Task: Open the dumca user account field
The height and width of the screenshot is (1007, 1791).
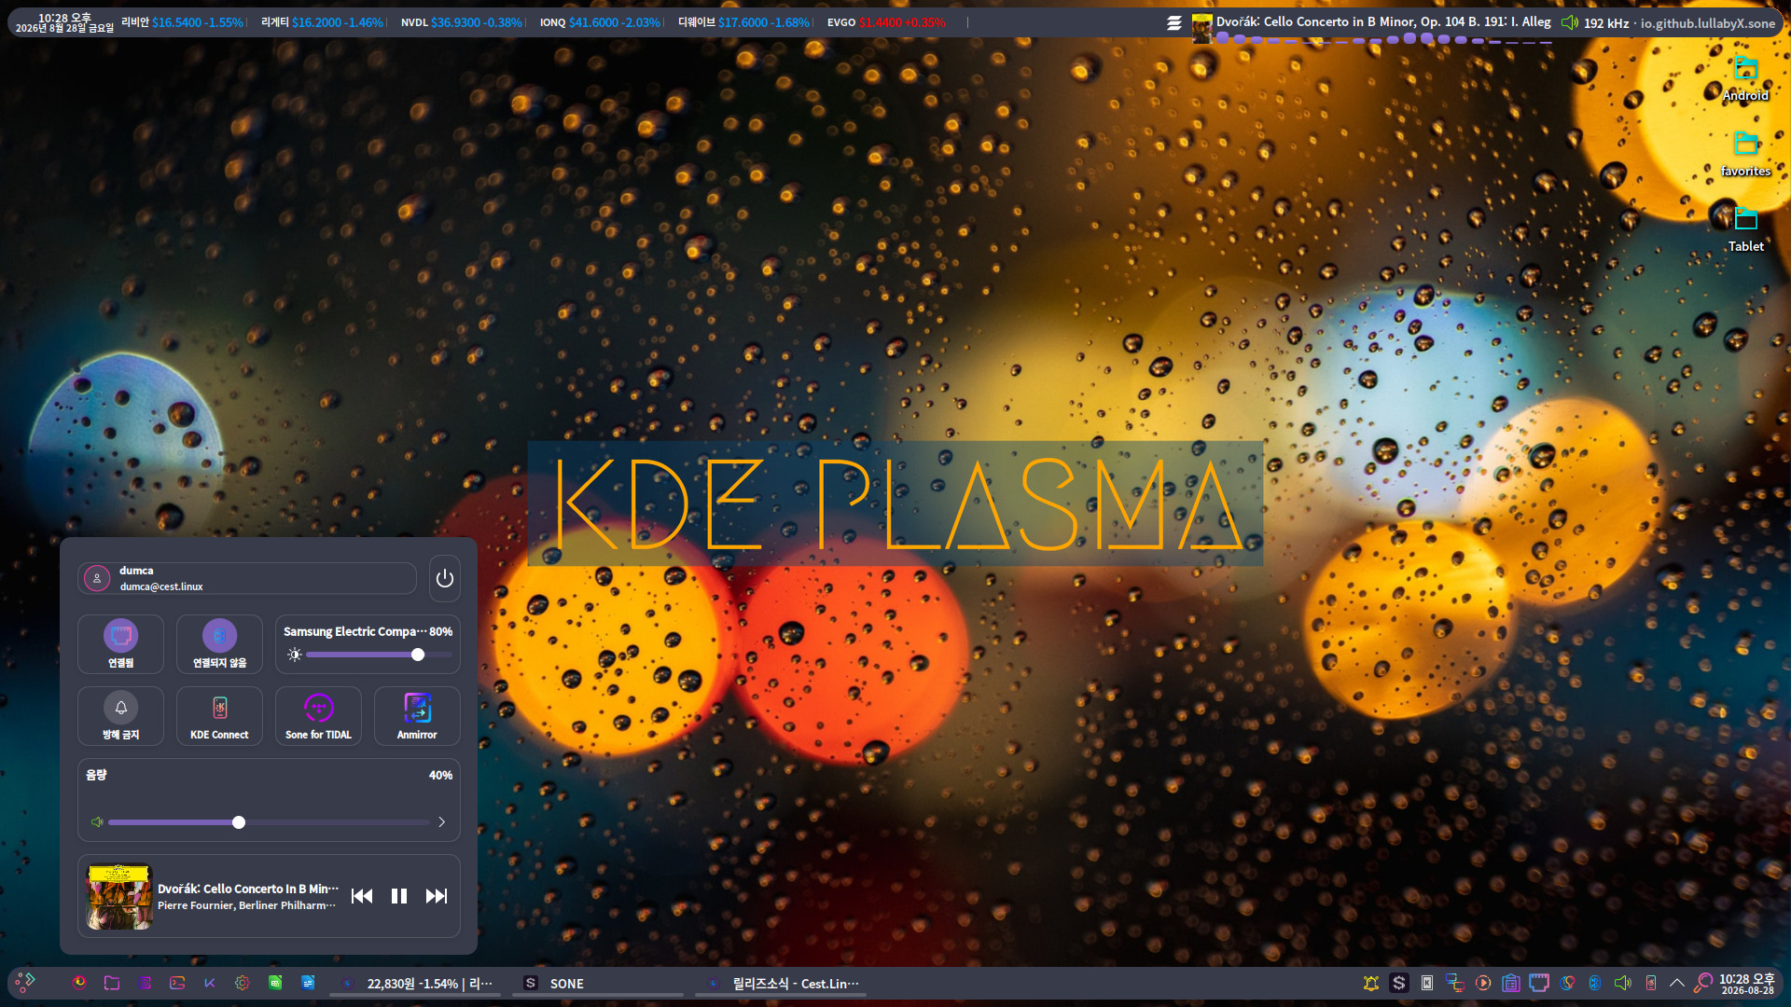Action: pos(247,578)
